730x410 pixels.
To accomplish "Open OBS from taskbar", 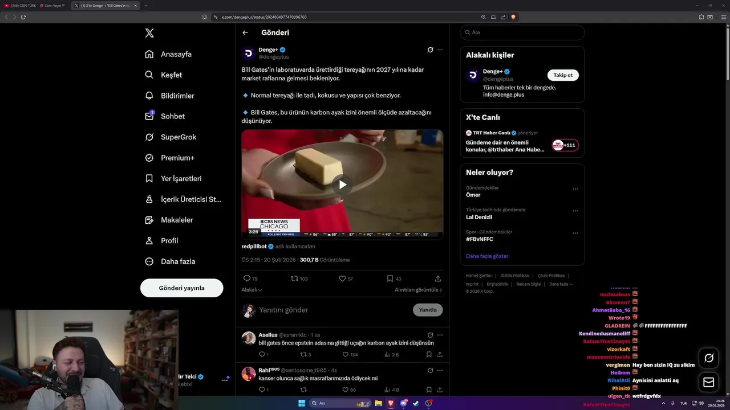I will tap(428, 403).
